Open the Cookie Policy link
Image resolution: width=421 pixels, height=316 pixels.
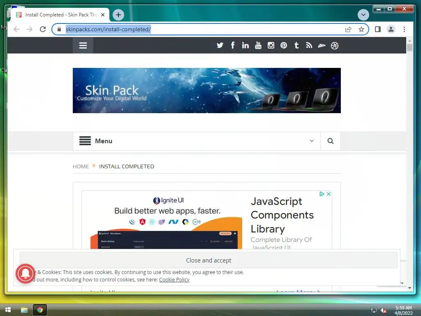click(x=174, y=279)
